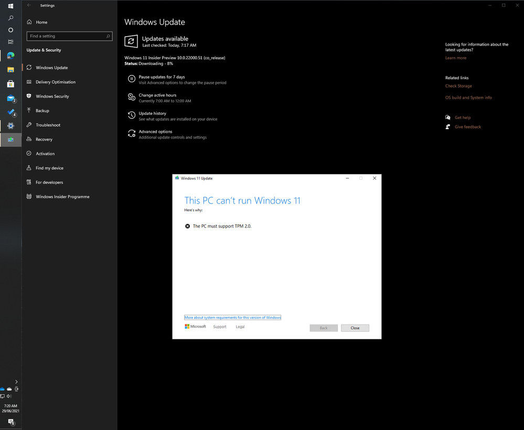Click Give feedback link
Image resolution: width=524 pixels, height=430 pixels.
click(x=468, y=127)
